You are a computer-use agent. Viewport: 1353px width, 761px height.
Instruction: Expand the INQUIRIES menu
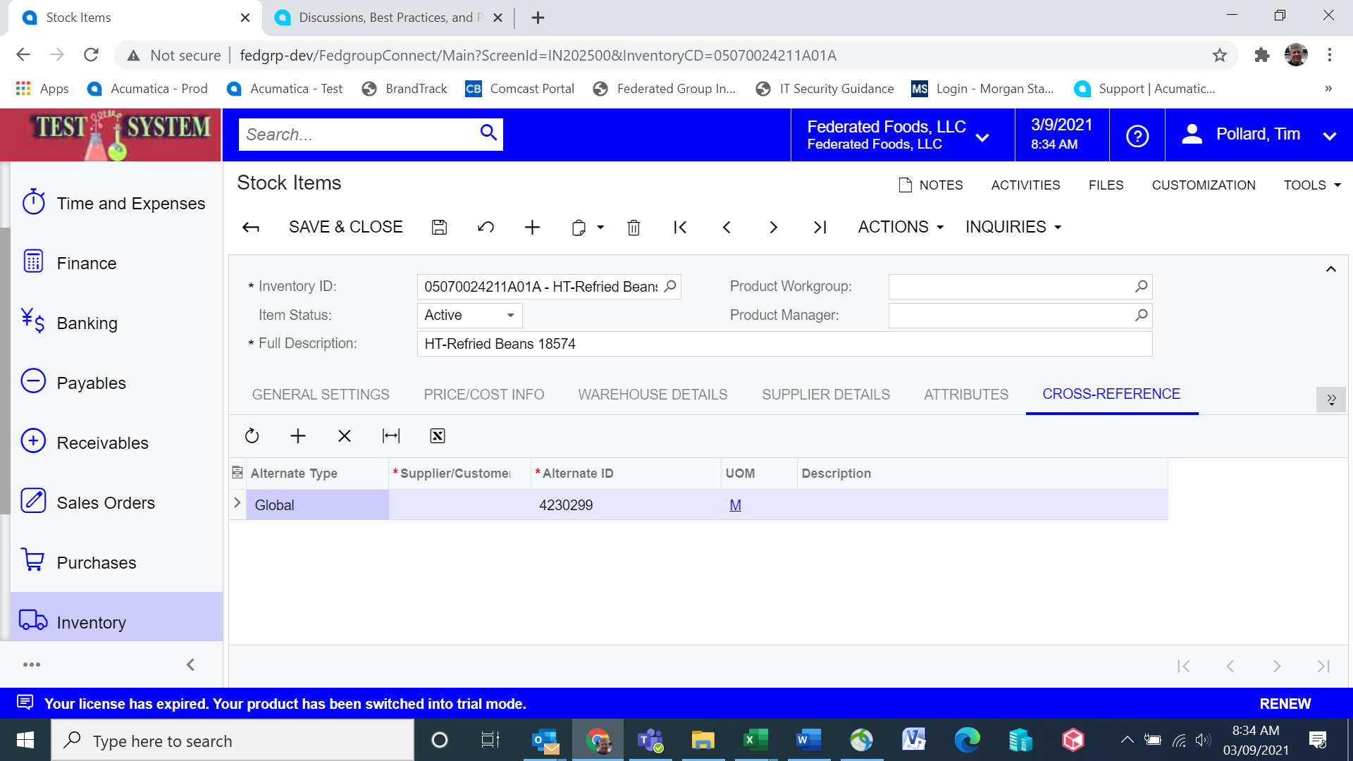(1013, 227)
